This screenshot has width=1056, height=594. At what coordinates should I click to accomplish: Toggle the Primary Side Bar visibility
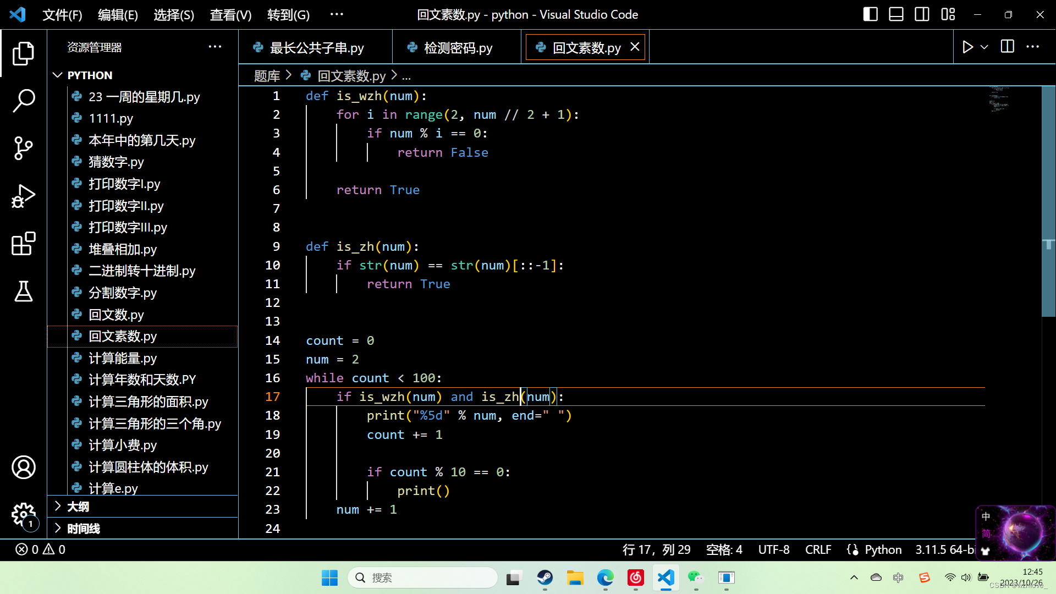coord(871,14)
